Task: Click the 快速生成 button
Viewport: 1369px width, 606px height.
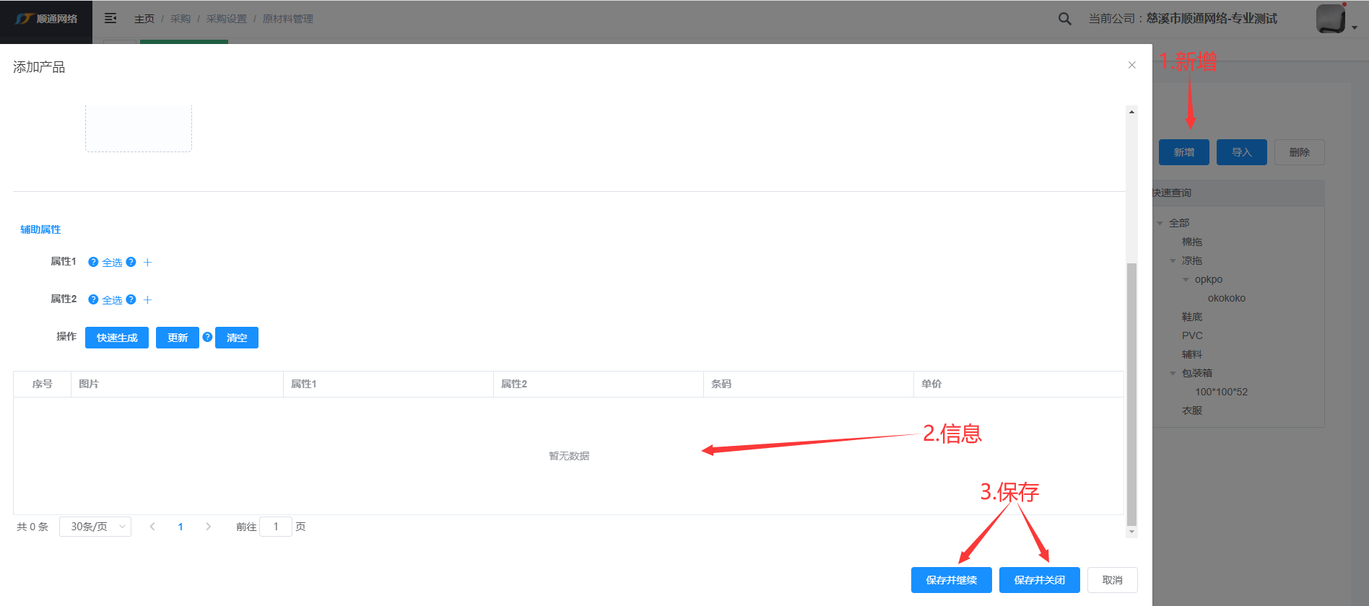Action: pos(117,338)
